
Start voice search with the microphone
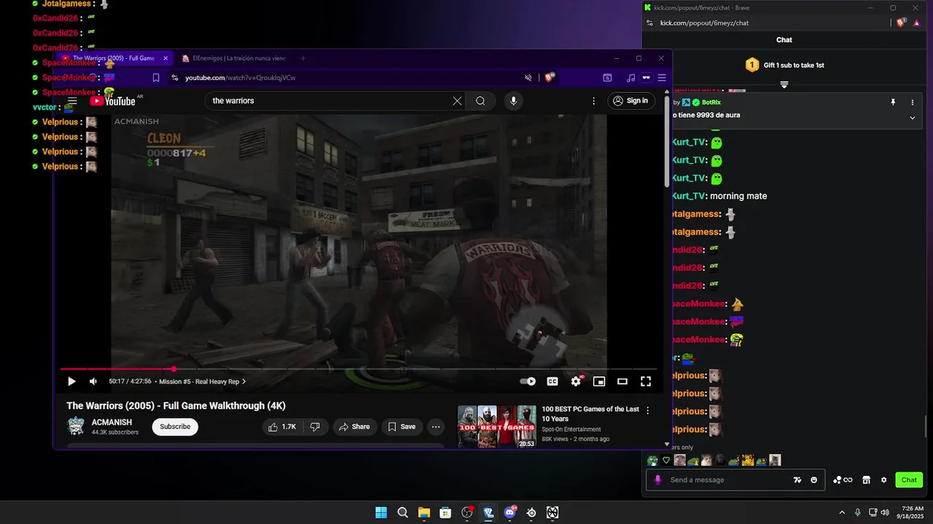(513, 101)
